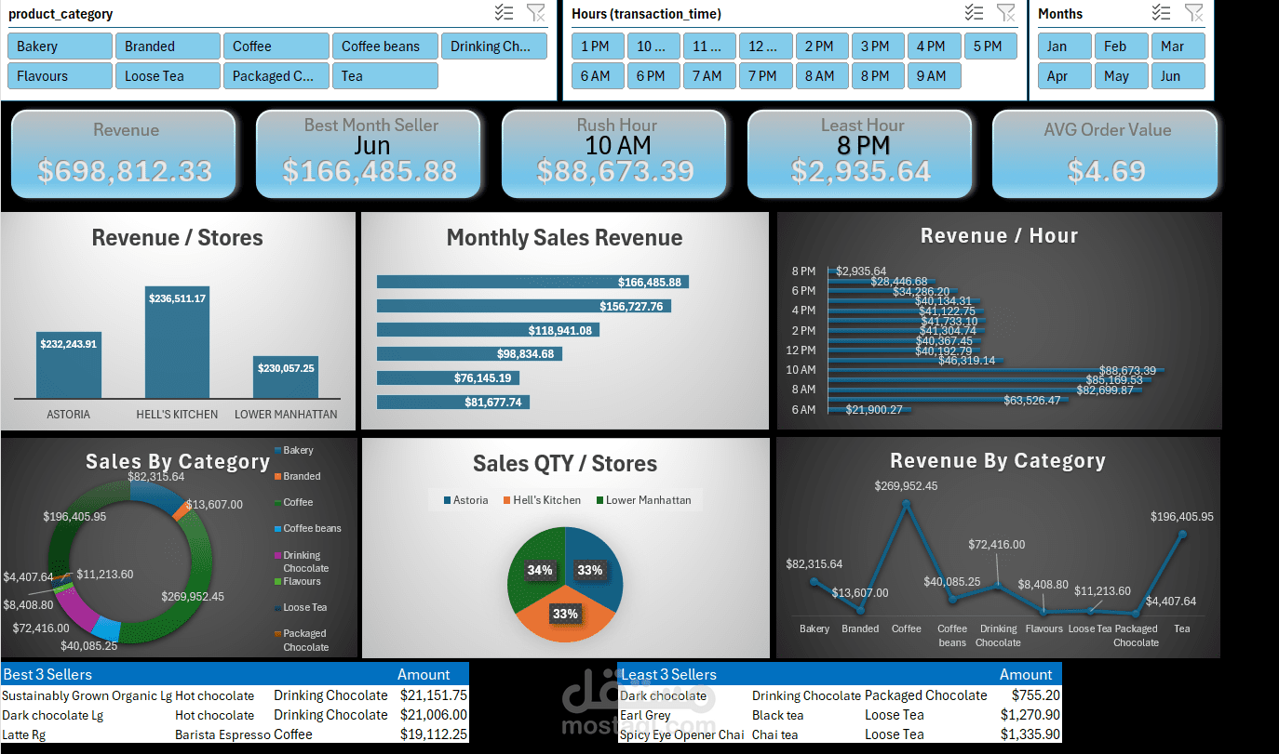Image resolution: width=1279 pixels, height=754 pixels.
Task: Select the $166,485.88 monthly sales bar
Action: pos(532,282)
